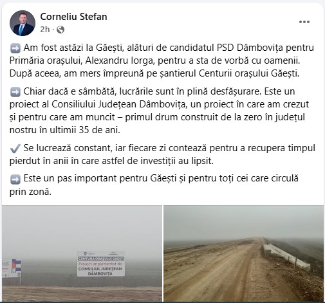The image size is (325, 303).
Task: Click the small flag sign at photo edge
Action: [12, 268]
